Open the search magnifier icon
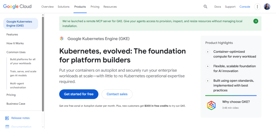Image resolution: width=276 pixels, height=129 pixels. [x=205, y=7]
